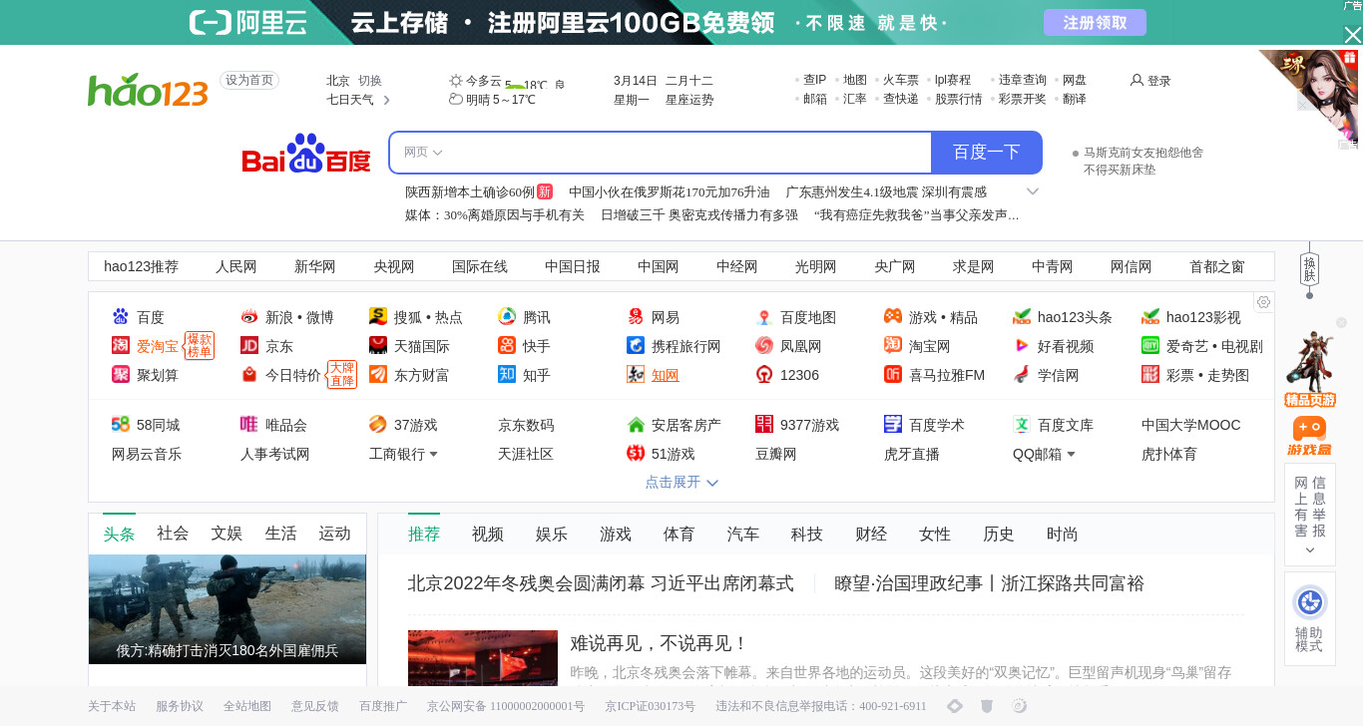
Task: Click the 爆款榜单 badge
Action: pyautogui.click(x=200, y=345)
